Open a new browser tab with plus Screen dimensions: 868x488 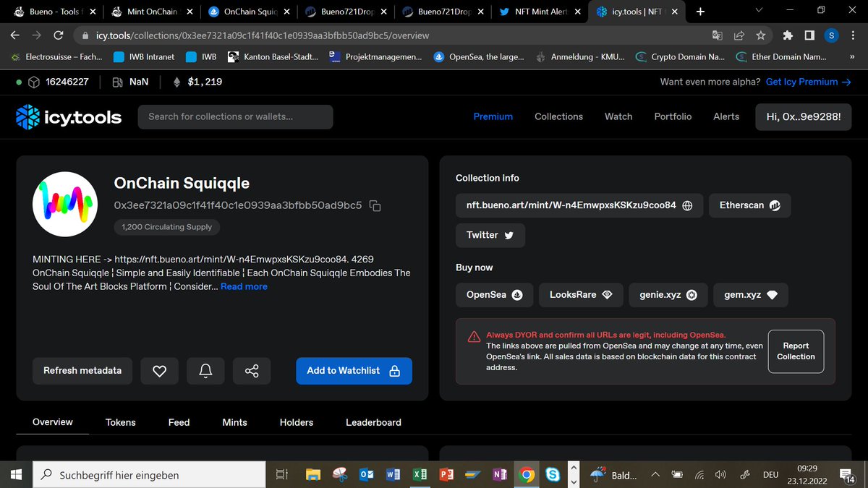[x=700, y=12]
